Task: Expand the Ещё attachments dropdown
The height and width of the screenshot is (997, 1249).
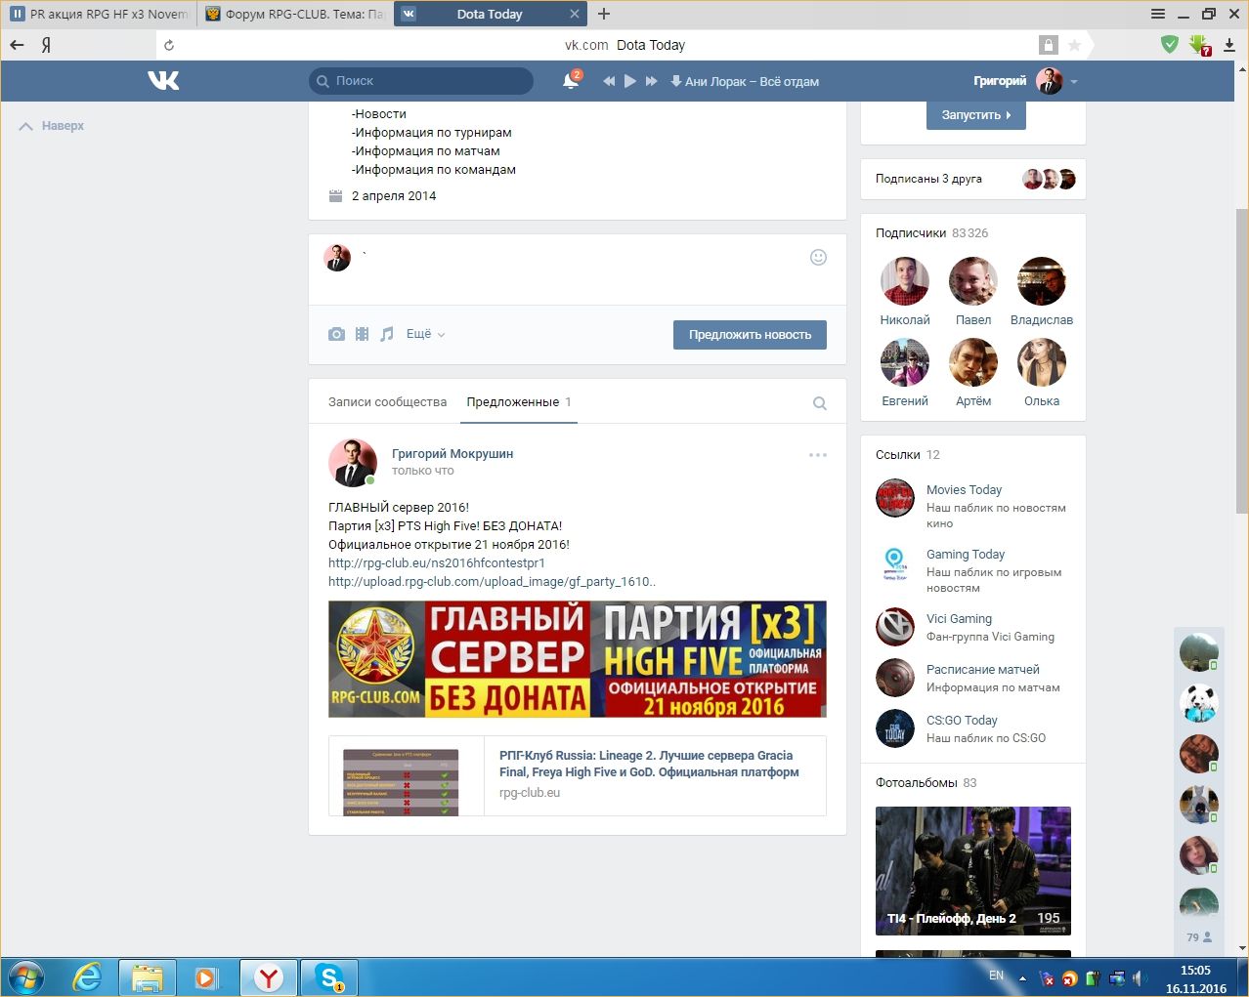Action: coord(425,334)
